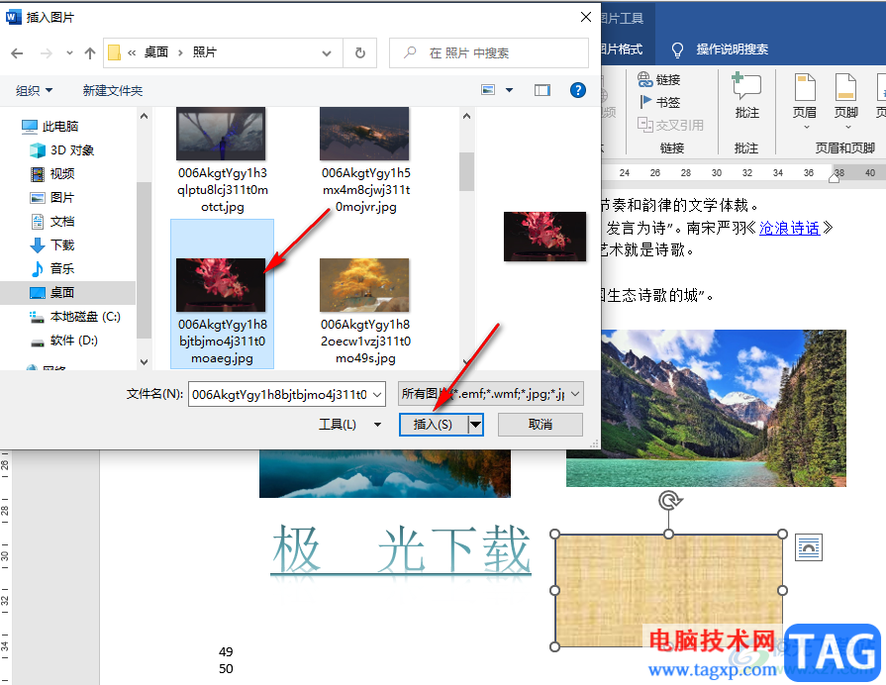Open the view options dropdown arrow
886x685 pixels.
pyautogui.click(x=509, y=90)
